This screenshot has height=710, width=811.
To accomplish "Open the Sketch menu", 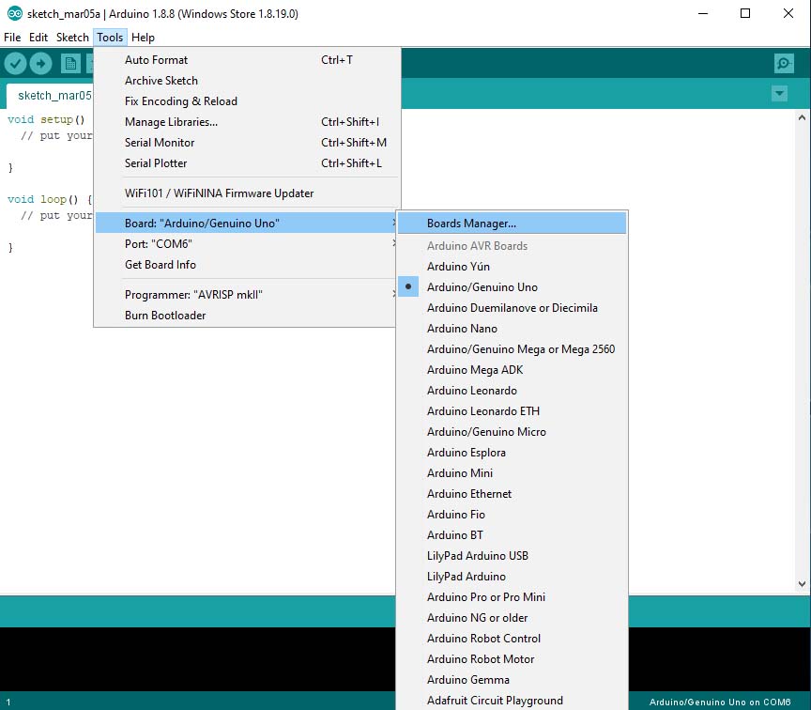I will click(72, 38).
